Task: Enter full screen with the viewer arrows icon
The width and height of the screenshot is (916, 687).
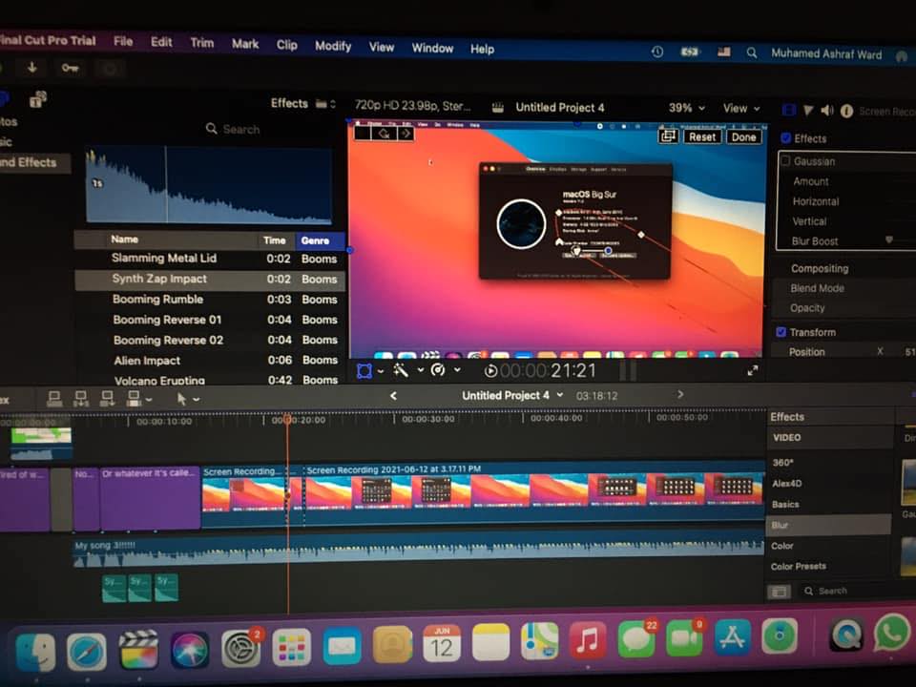Action: (x=753, y=370)
